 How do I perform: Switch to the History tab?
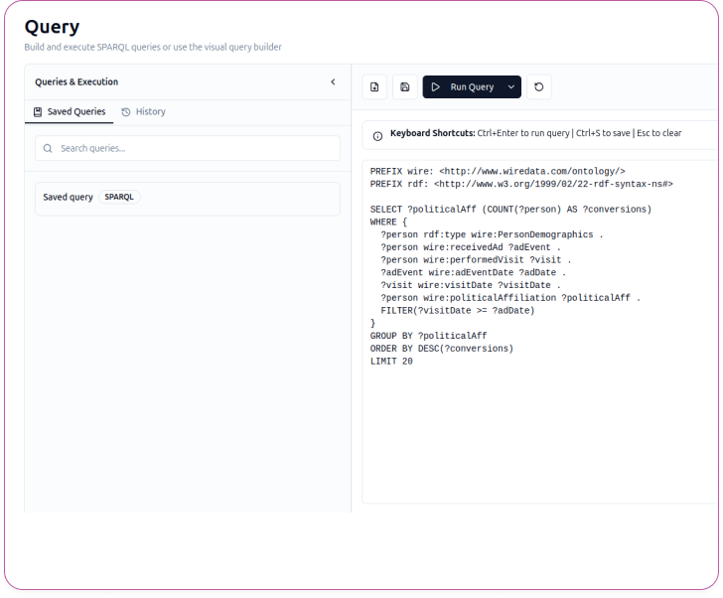click(143, 112)
